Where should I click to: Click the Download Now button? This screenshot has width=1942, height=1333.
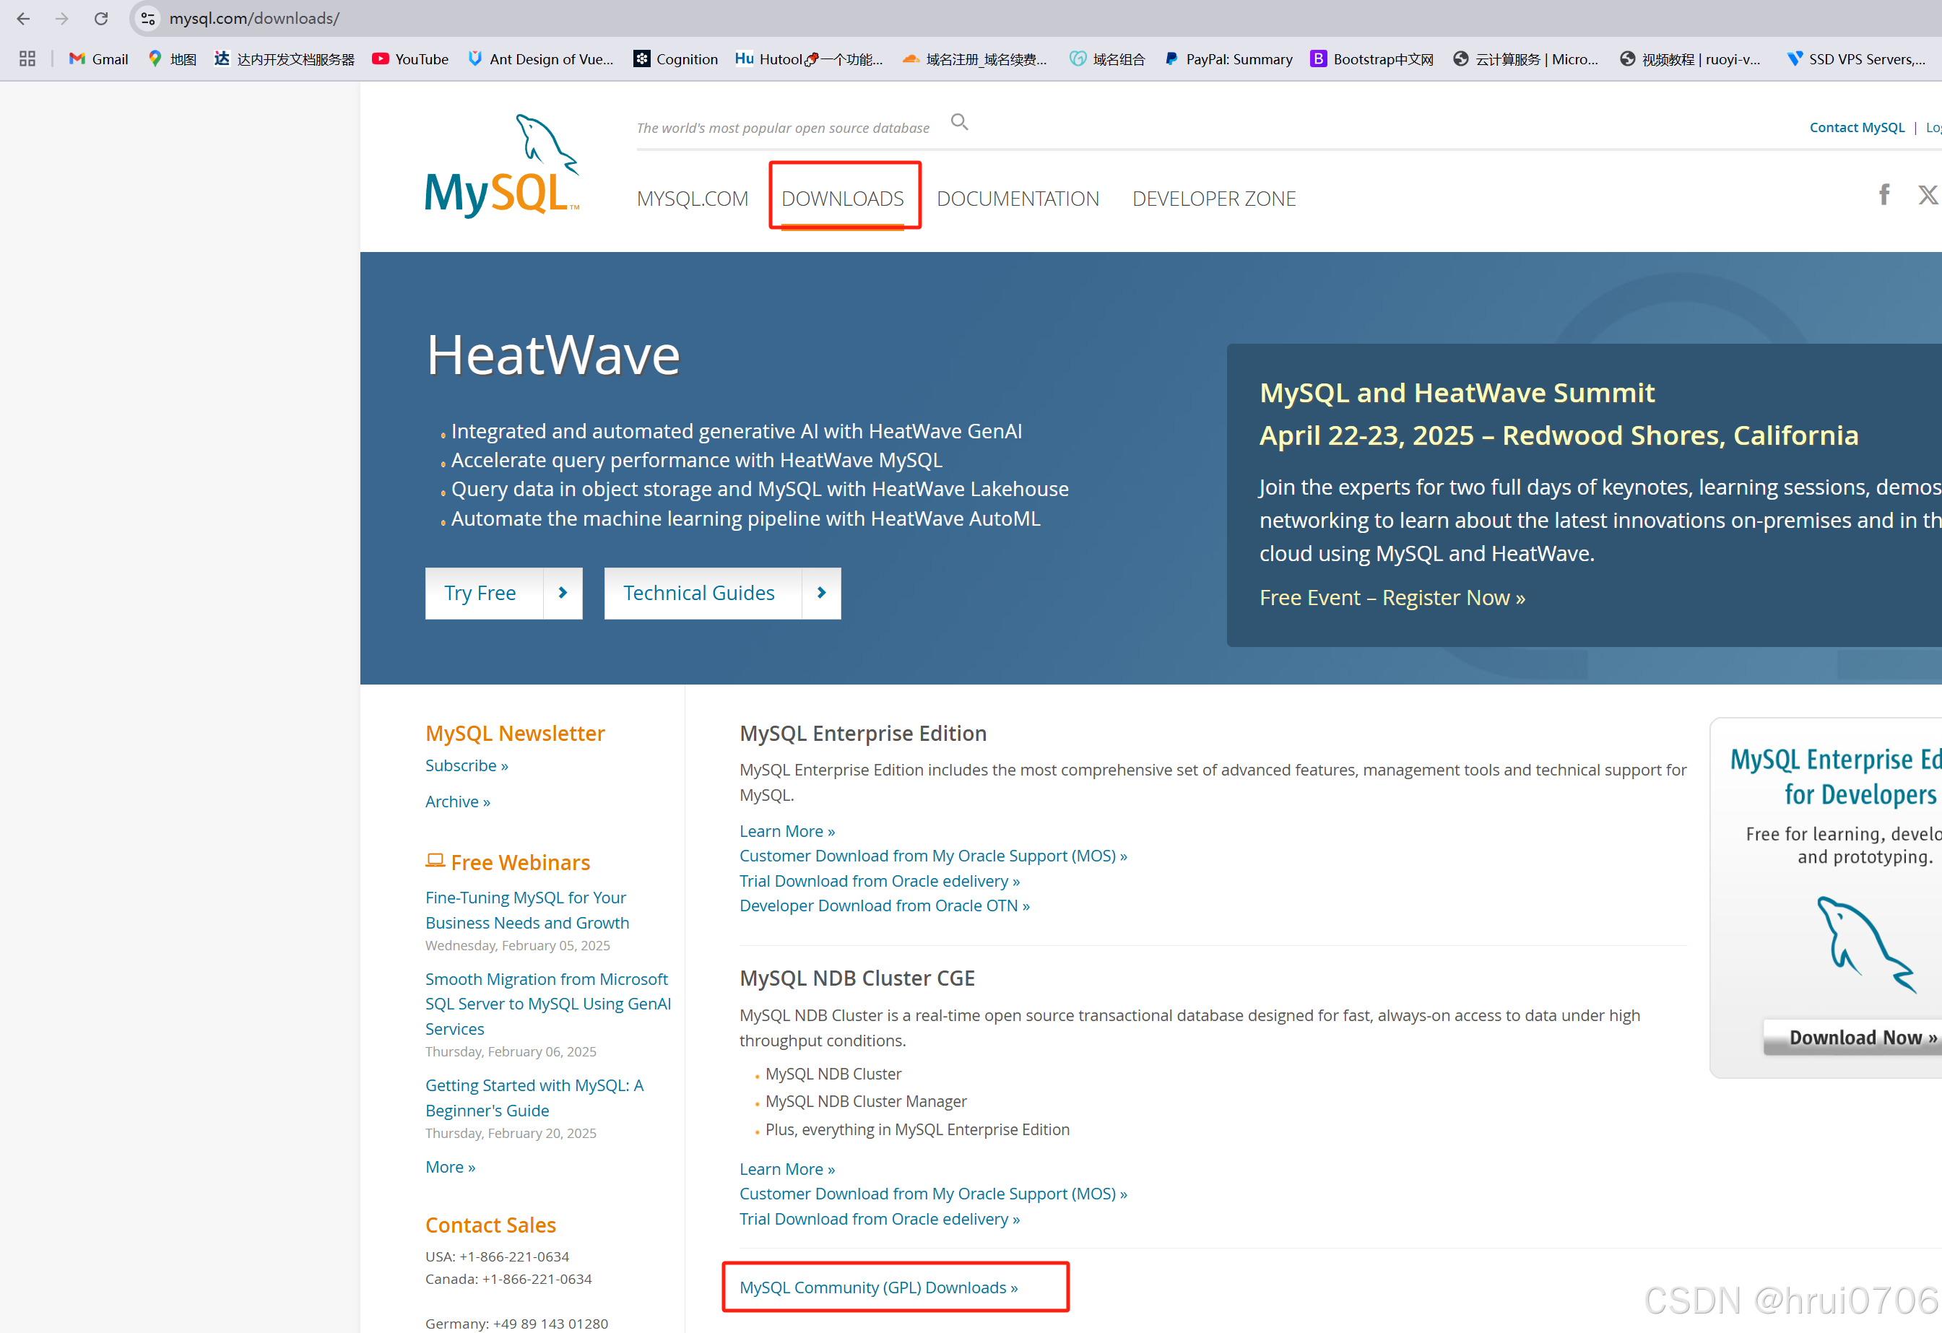coord(1852,1037)
